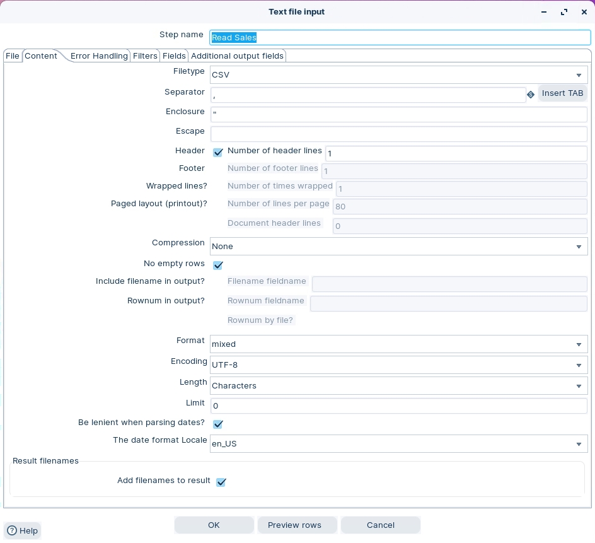This screenshot has width=595, height=543.
Task: Open the Help button with question icon
Action: 23,530
